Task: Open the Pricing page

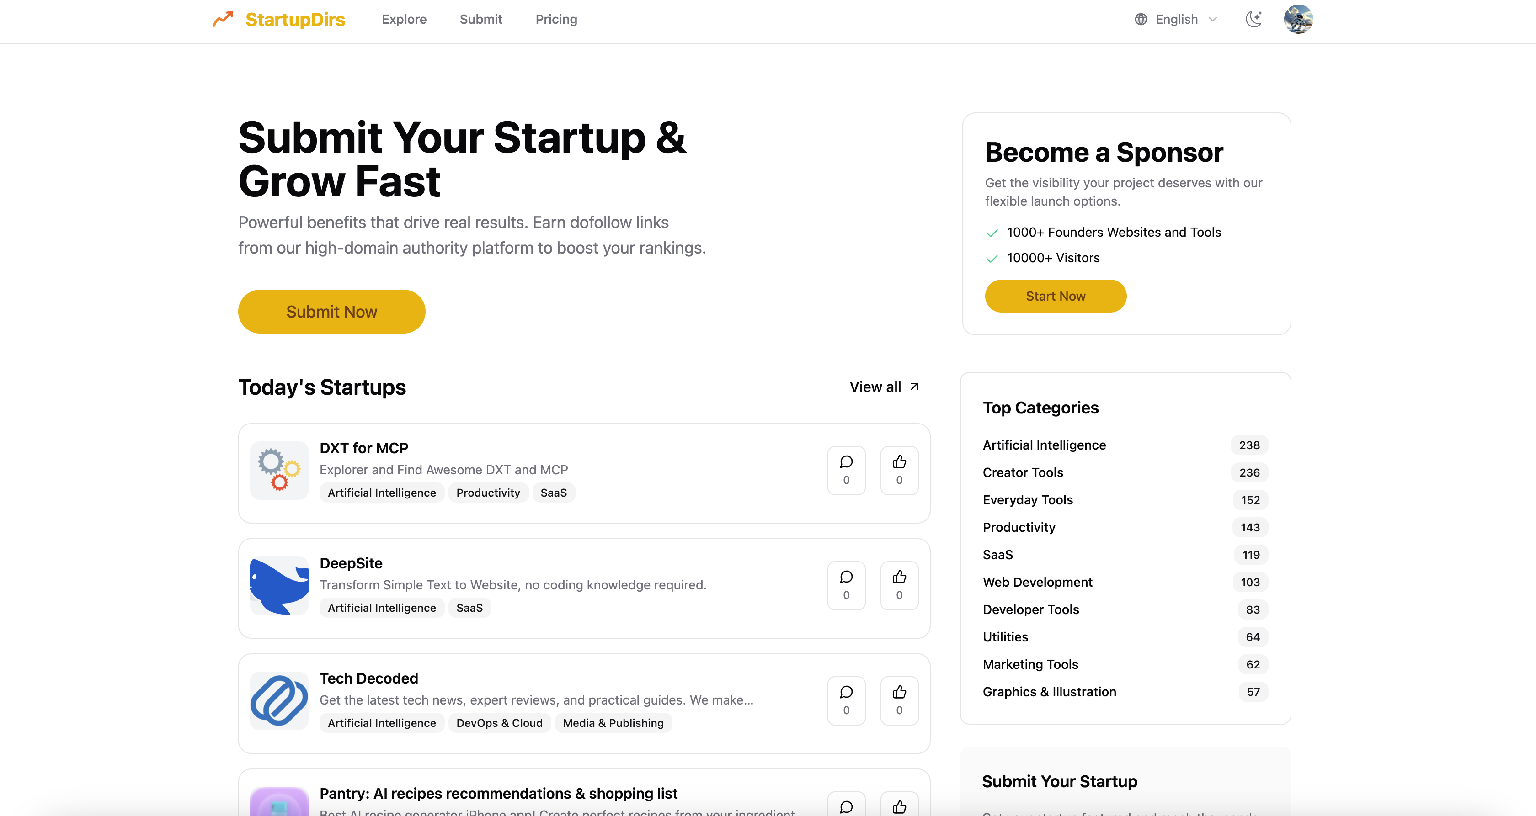Action: click(556, 19)
